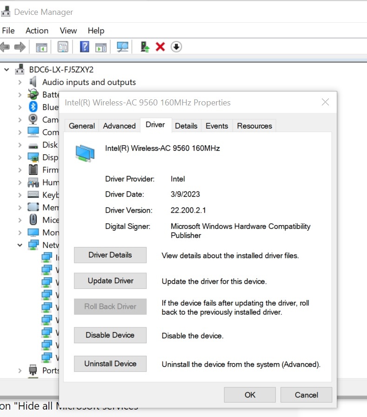This screenshot has width=367, height=417.
Task: Switch to the General tab
Action: (82, 126)
